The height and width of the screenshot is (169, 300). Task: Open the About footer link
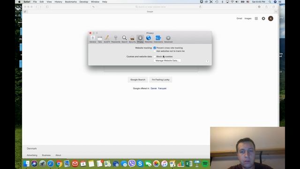tap(58, 155)
